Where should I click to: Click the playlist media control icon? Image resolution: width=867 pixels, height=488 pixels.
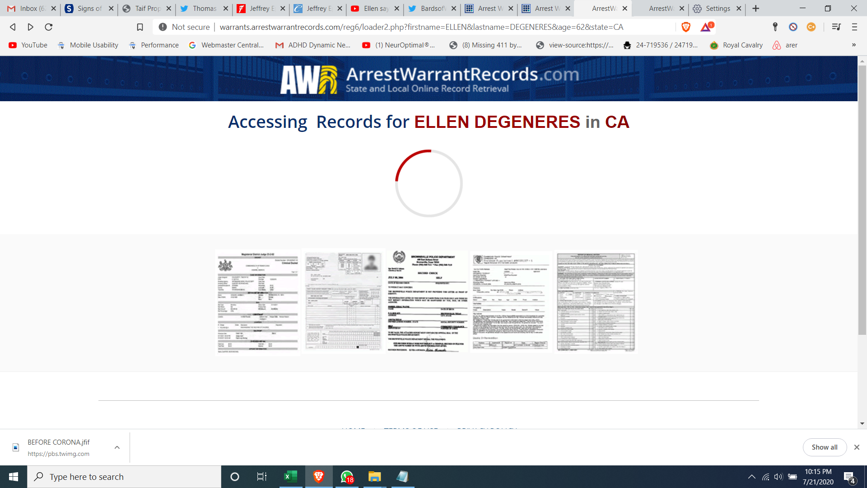click(836, 27)
